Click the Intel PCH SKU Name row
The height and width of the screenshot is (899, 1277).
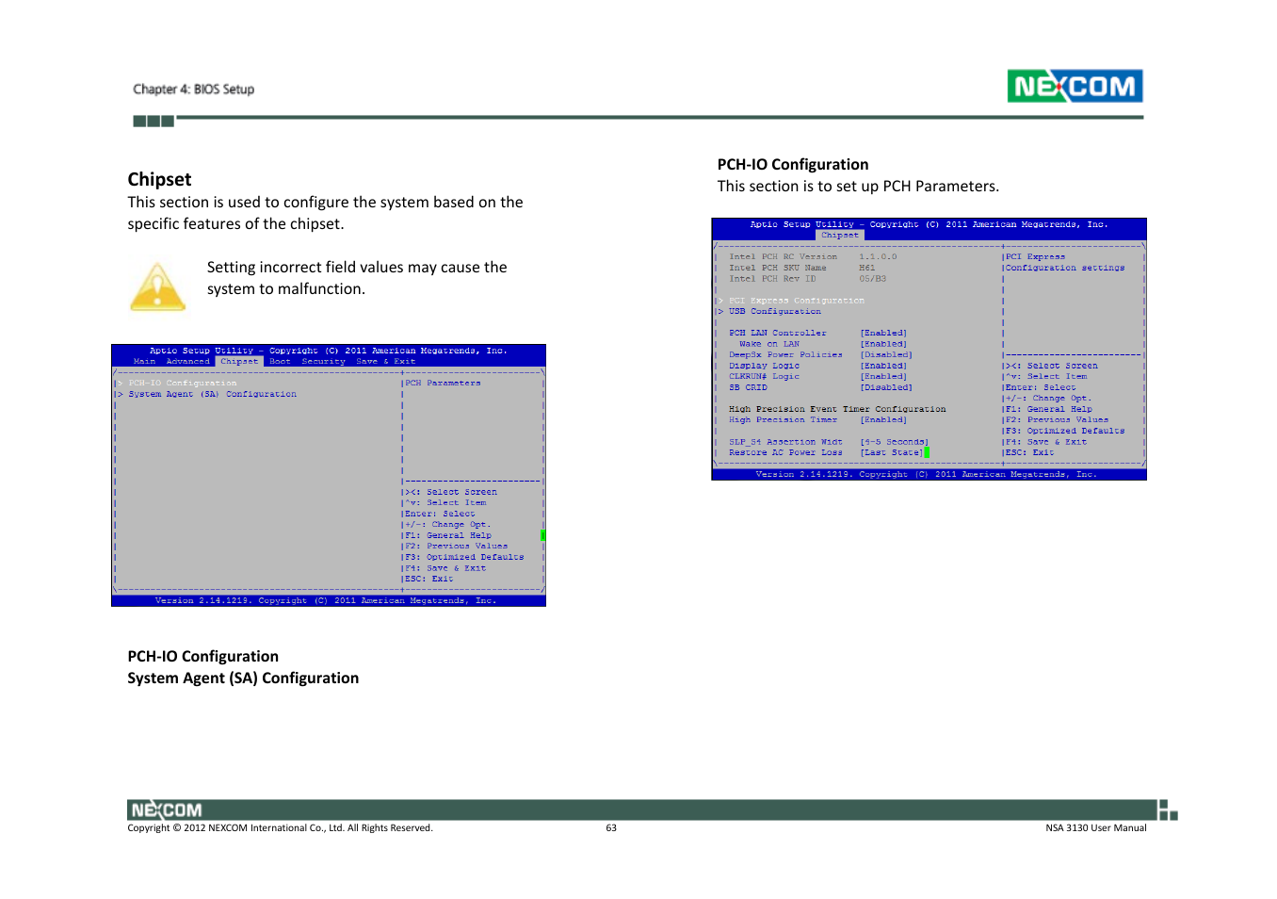[x=802, y=269]
